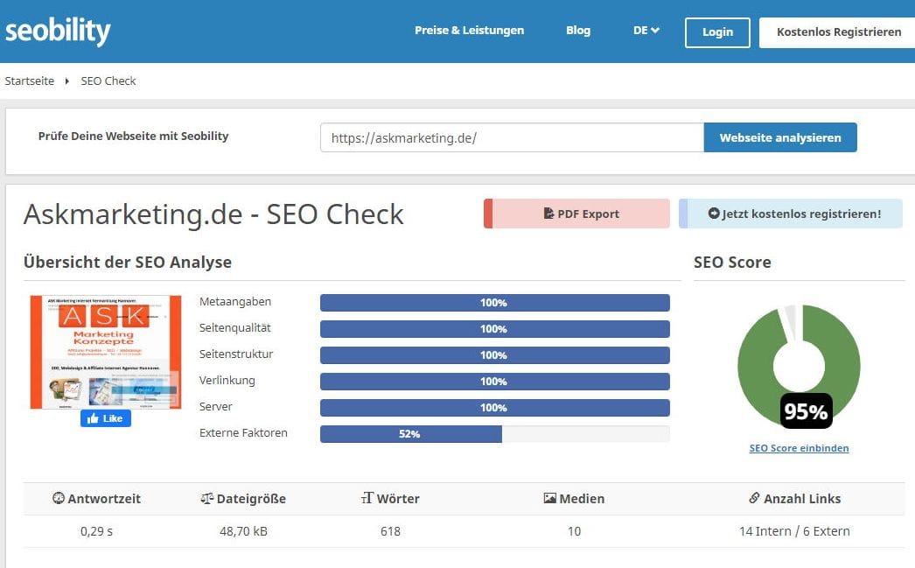The height and width of the screenshot is (568, 915).
Task: Click the Medien image icon
Action: (549, 499)
